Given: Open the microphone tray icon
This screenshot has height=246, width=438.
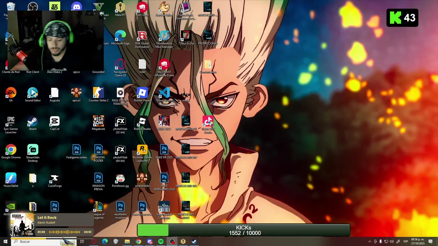Looking at the screenshot, I should [381, 242].
